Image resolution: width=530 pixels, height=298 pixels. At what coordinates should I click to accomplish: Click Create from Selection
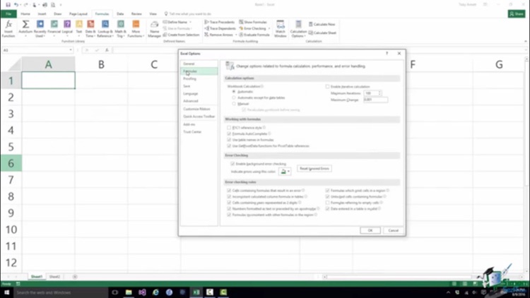181,35
